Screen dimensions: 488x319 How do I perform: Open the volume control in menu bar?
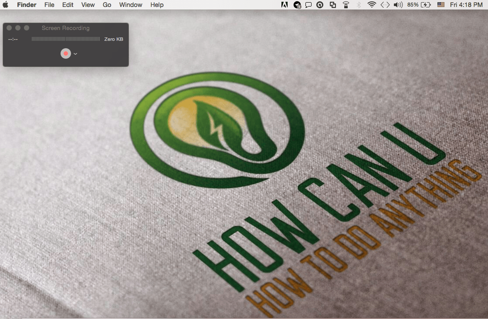[398, 5]
